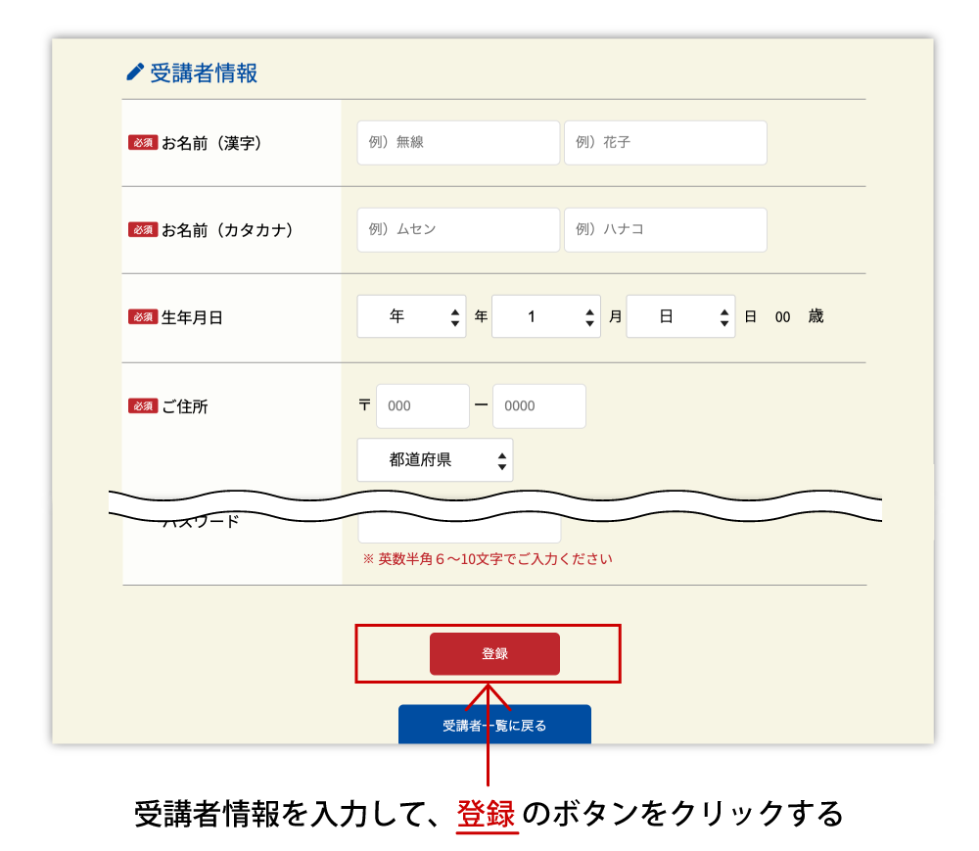Click the pencil icon beside 受講者情報
979x851 pixels.
(x=135, y=72)
